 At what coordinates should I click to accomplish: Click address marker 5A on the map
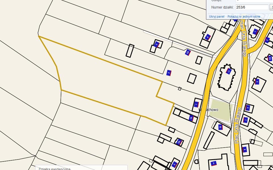[270, 58]
